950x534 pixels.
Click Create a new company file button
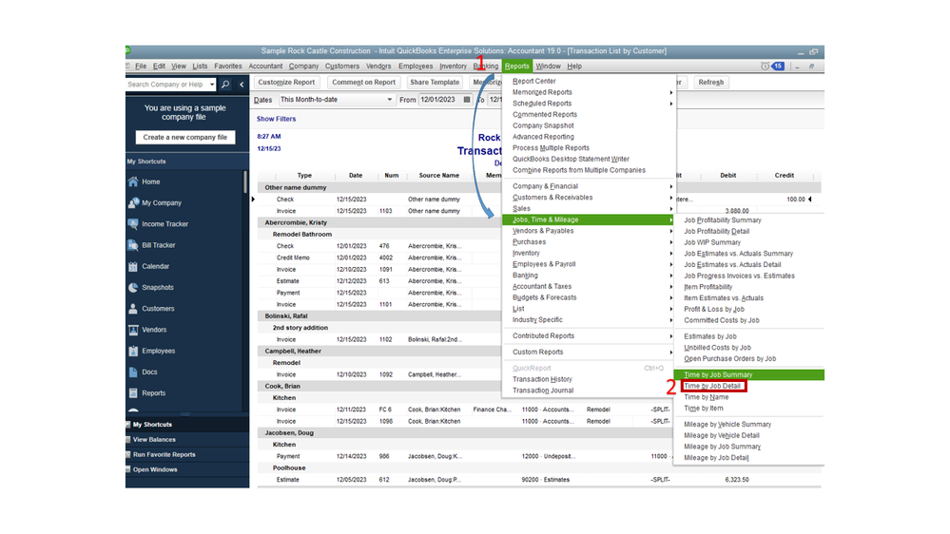point(185,138)
